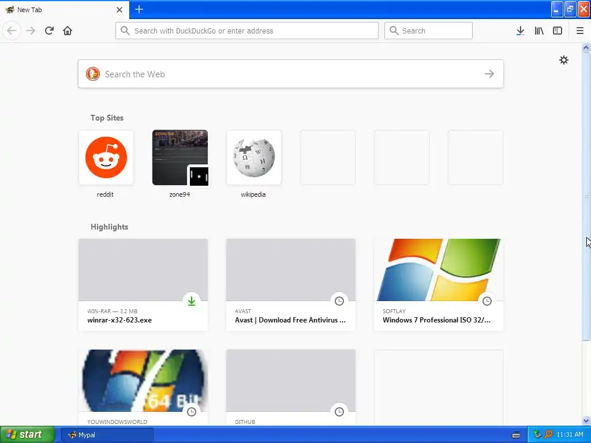Open the reddit top site tile
Screen dimensions: 591x443
point(106,157)
